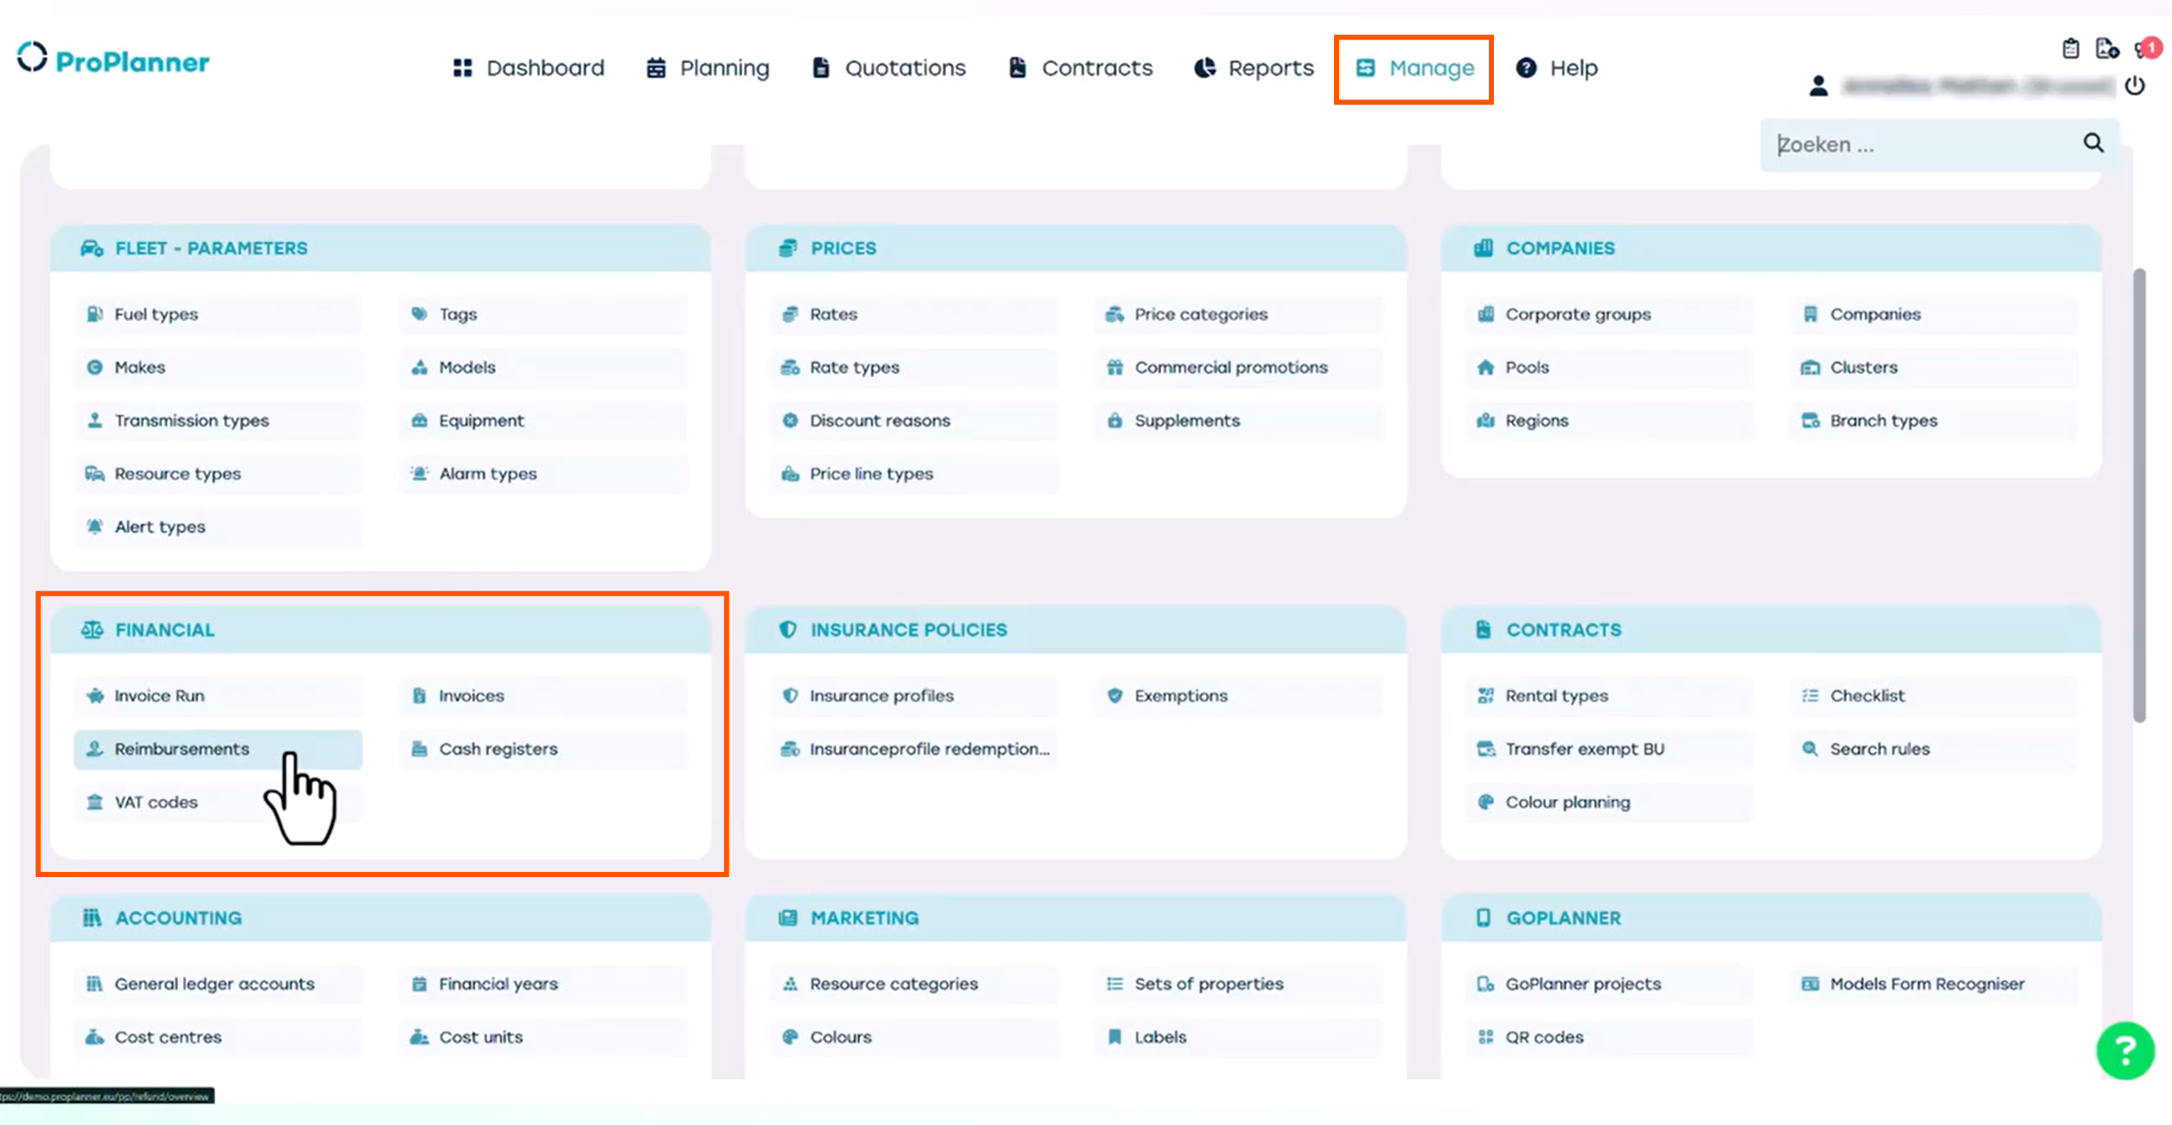Screen dimensions: 2172x1125
Task: Open the green help bubble icon
Action: pos(2124,1050)
